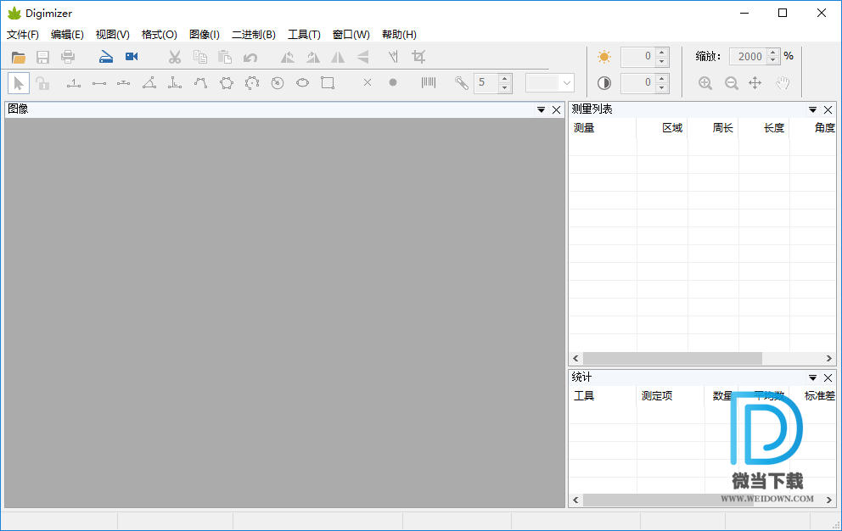
Task: Click the Crop tool icon
Action: click(418, 56)
